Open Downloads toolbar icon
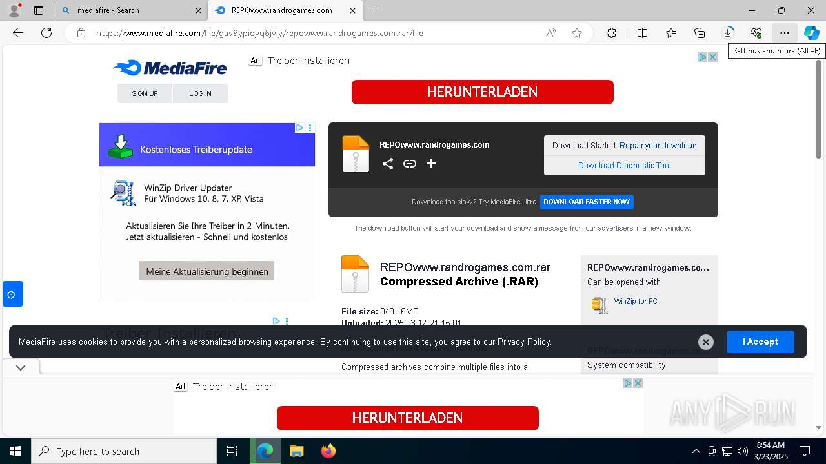This screenshot has height=464, width=826. pyautogui.click(x=728, y=33)
